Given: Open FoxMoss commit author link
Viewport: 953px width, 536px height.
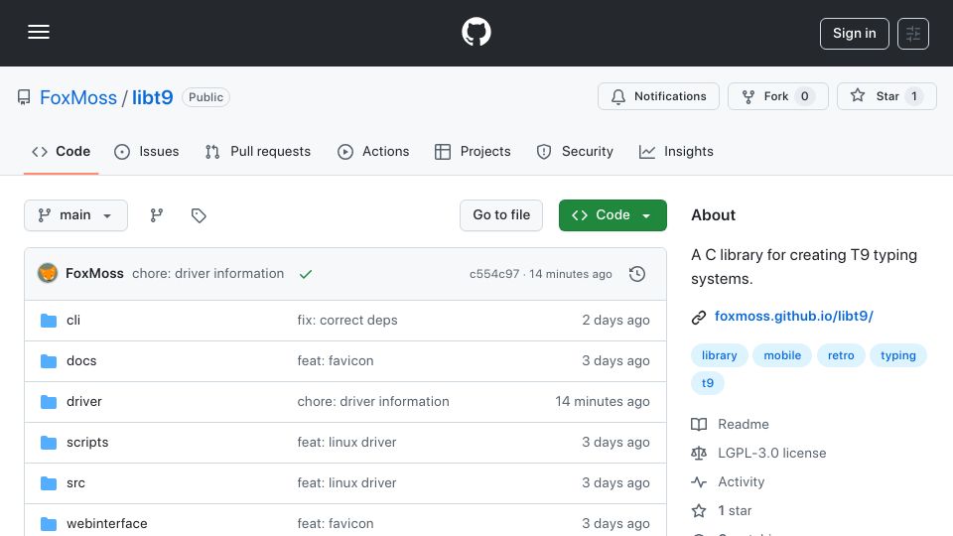Looking at the screenshot, I should [x=95, y=274].
